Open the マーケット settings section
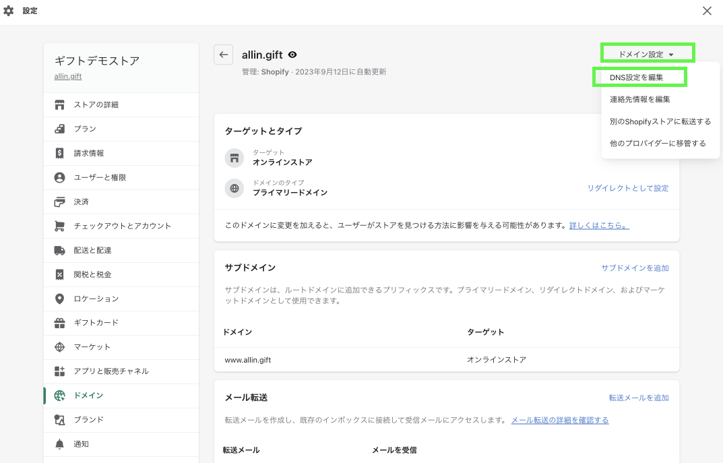This screenshot has height=463, width=723. pos(92,347)
